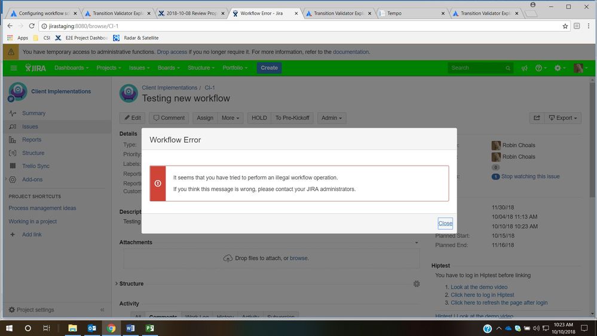
Task: Open the user profile avatar menu
Action: point(581,68)
